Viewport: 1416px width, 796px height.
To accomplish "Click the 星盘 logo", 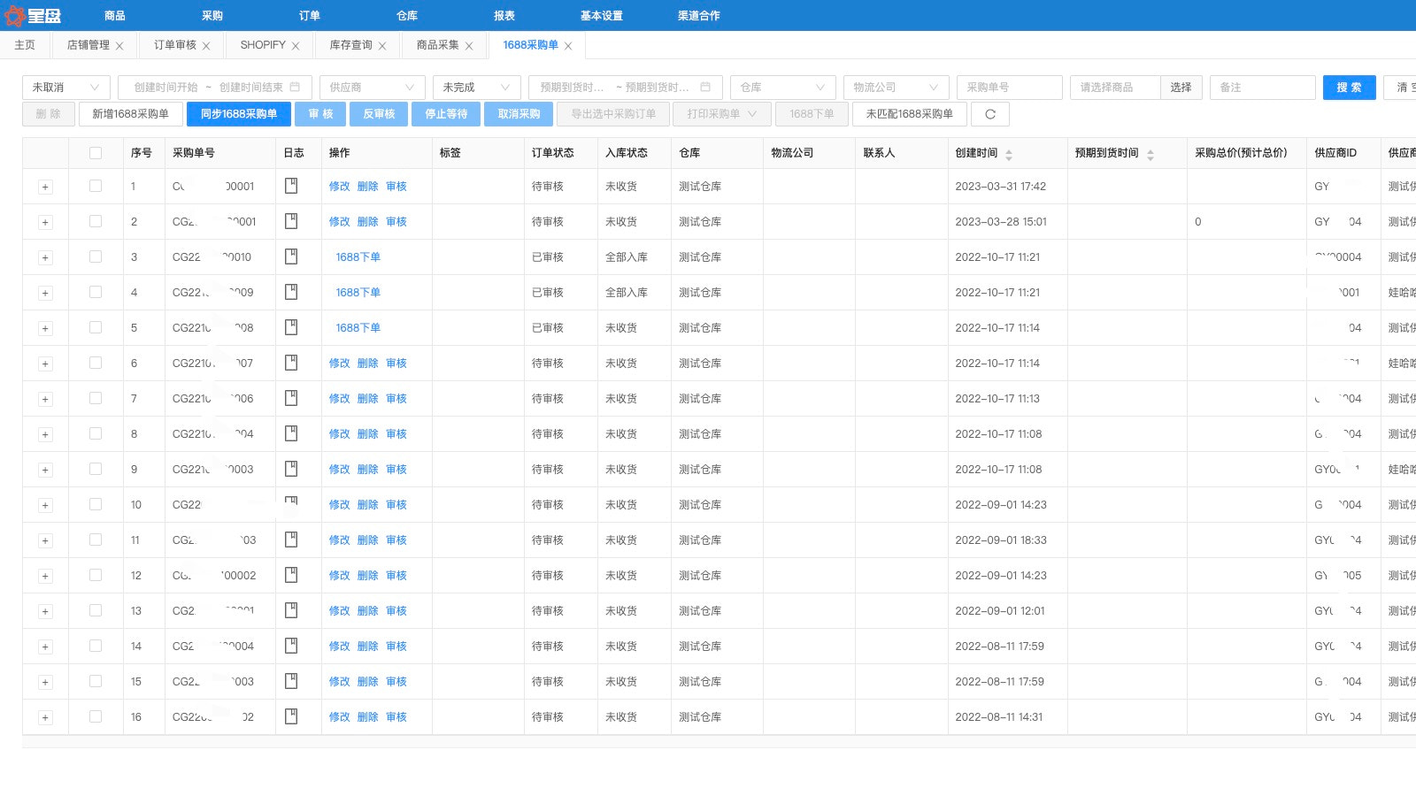I will 33,15.
